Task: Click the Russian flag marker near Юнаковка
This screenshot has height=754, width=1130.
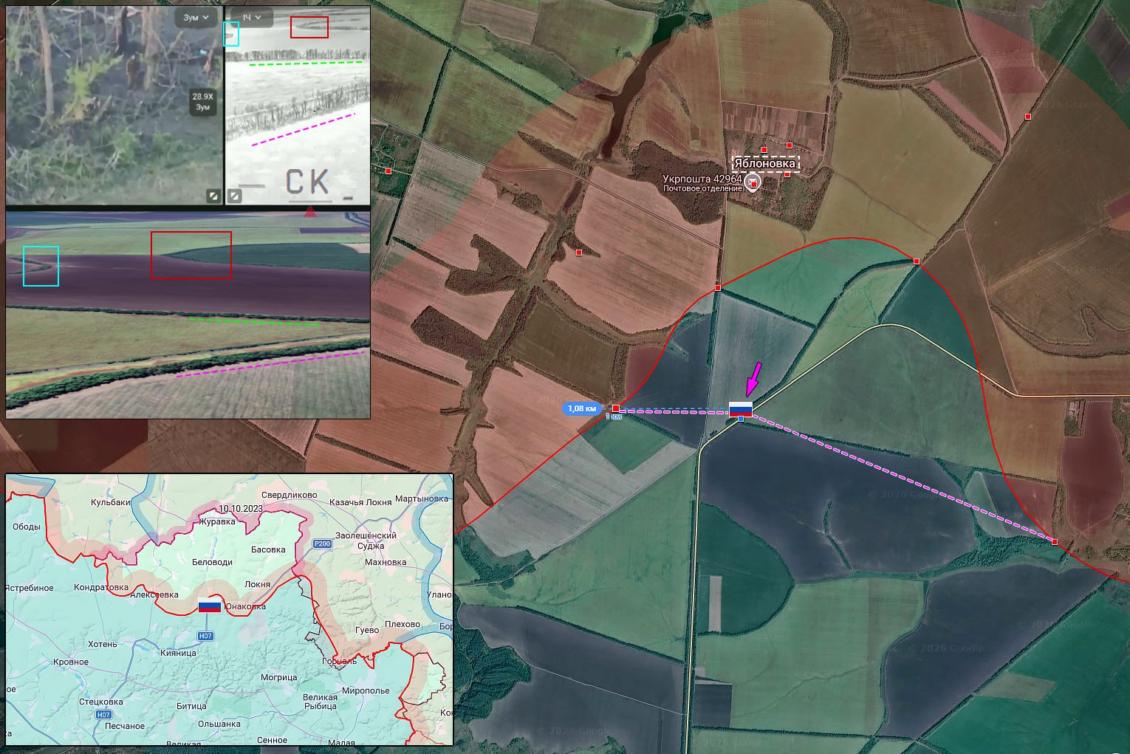Action: pos(210,606)
